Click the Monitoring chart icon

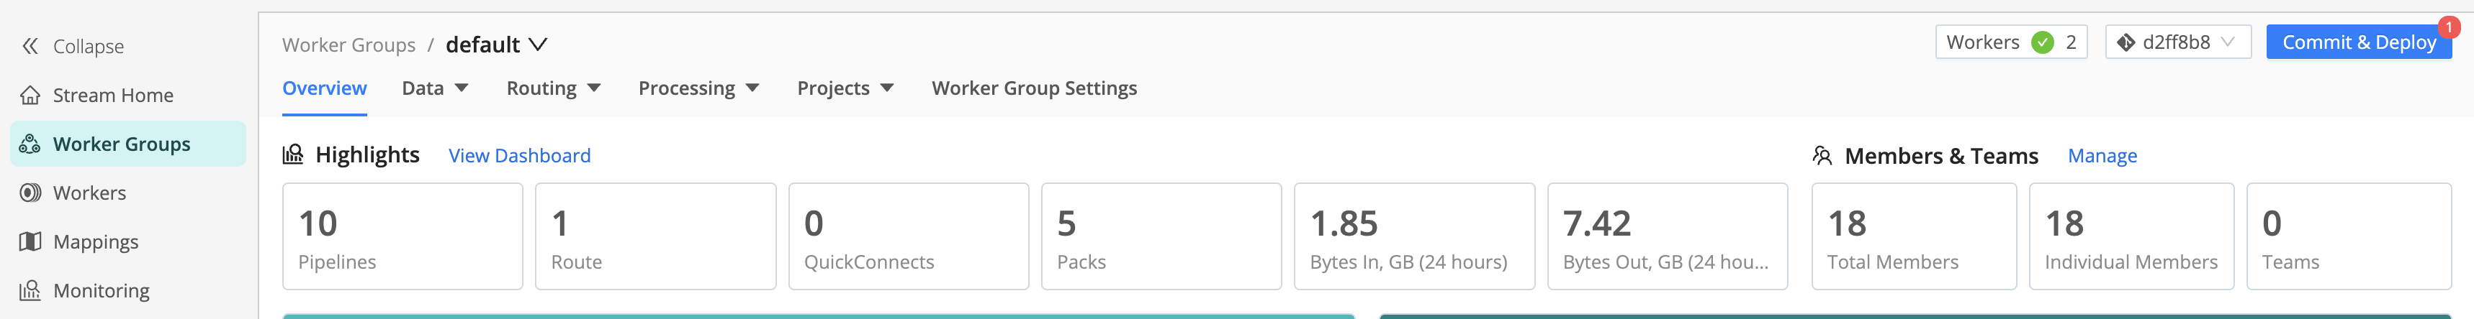click(31, 290)
